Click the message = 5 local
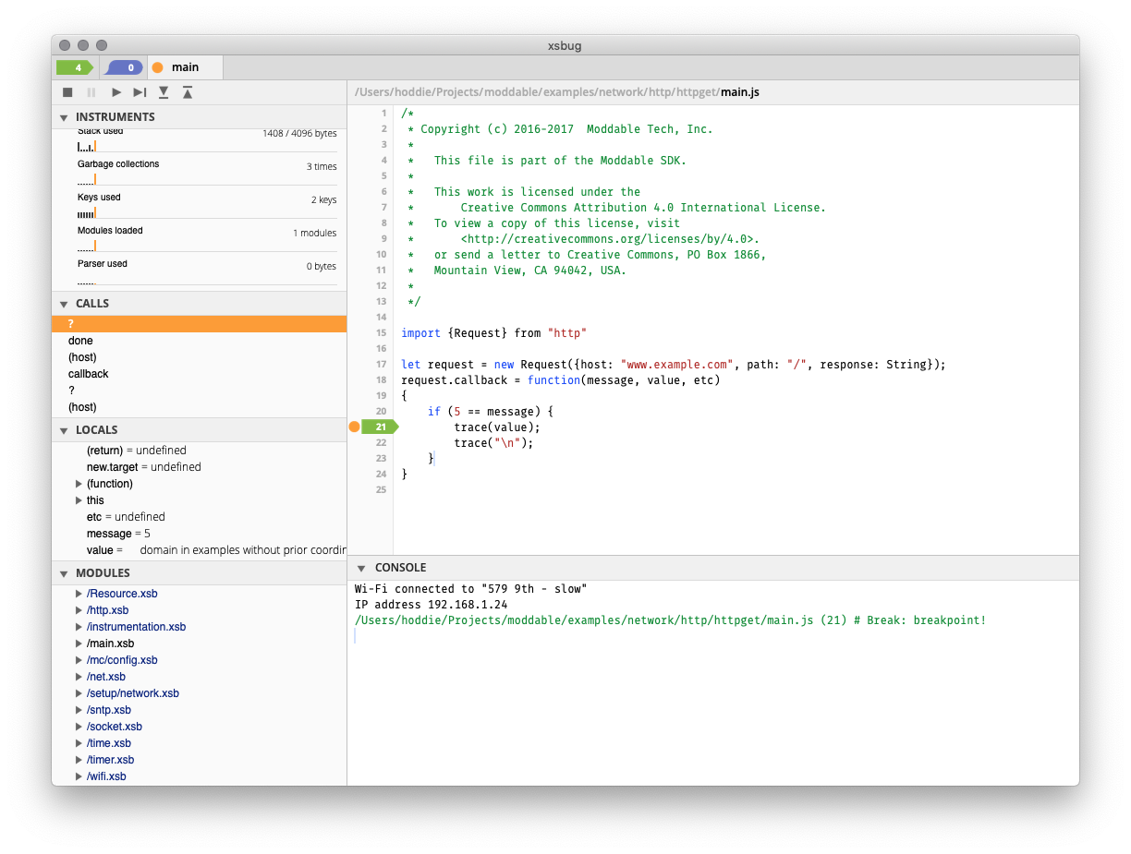The image size is (1131, 854). click(118, 534)
